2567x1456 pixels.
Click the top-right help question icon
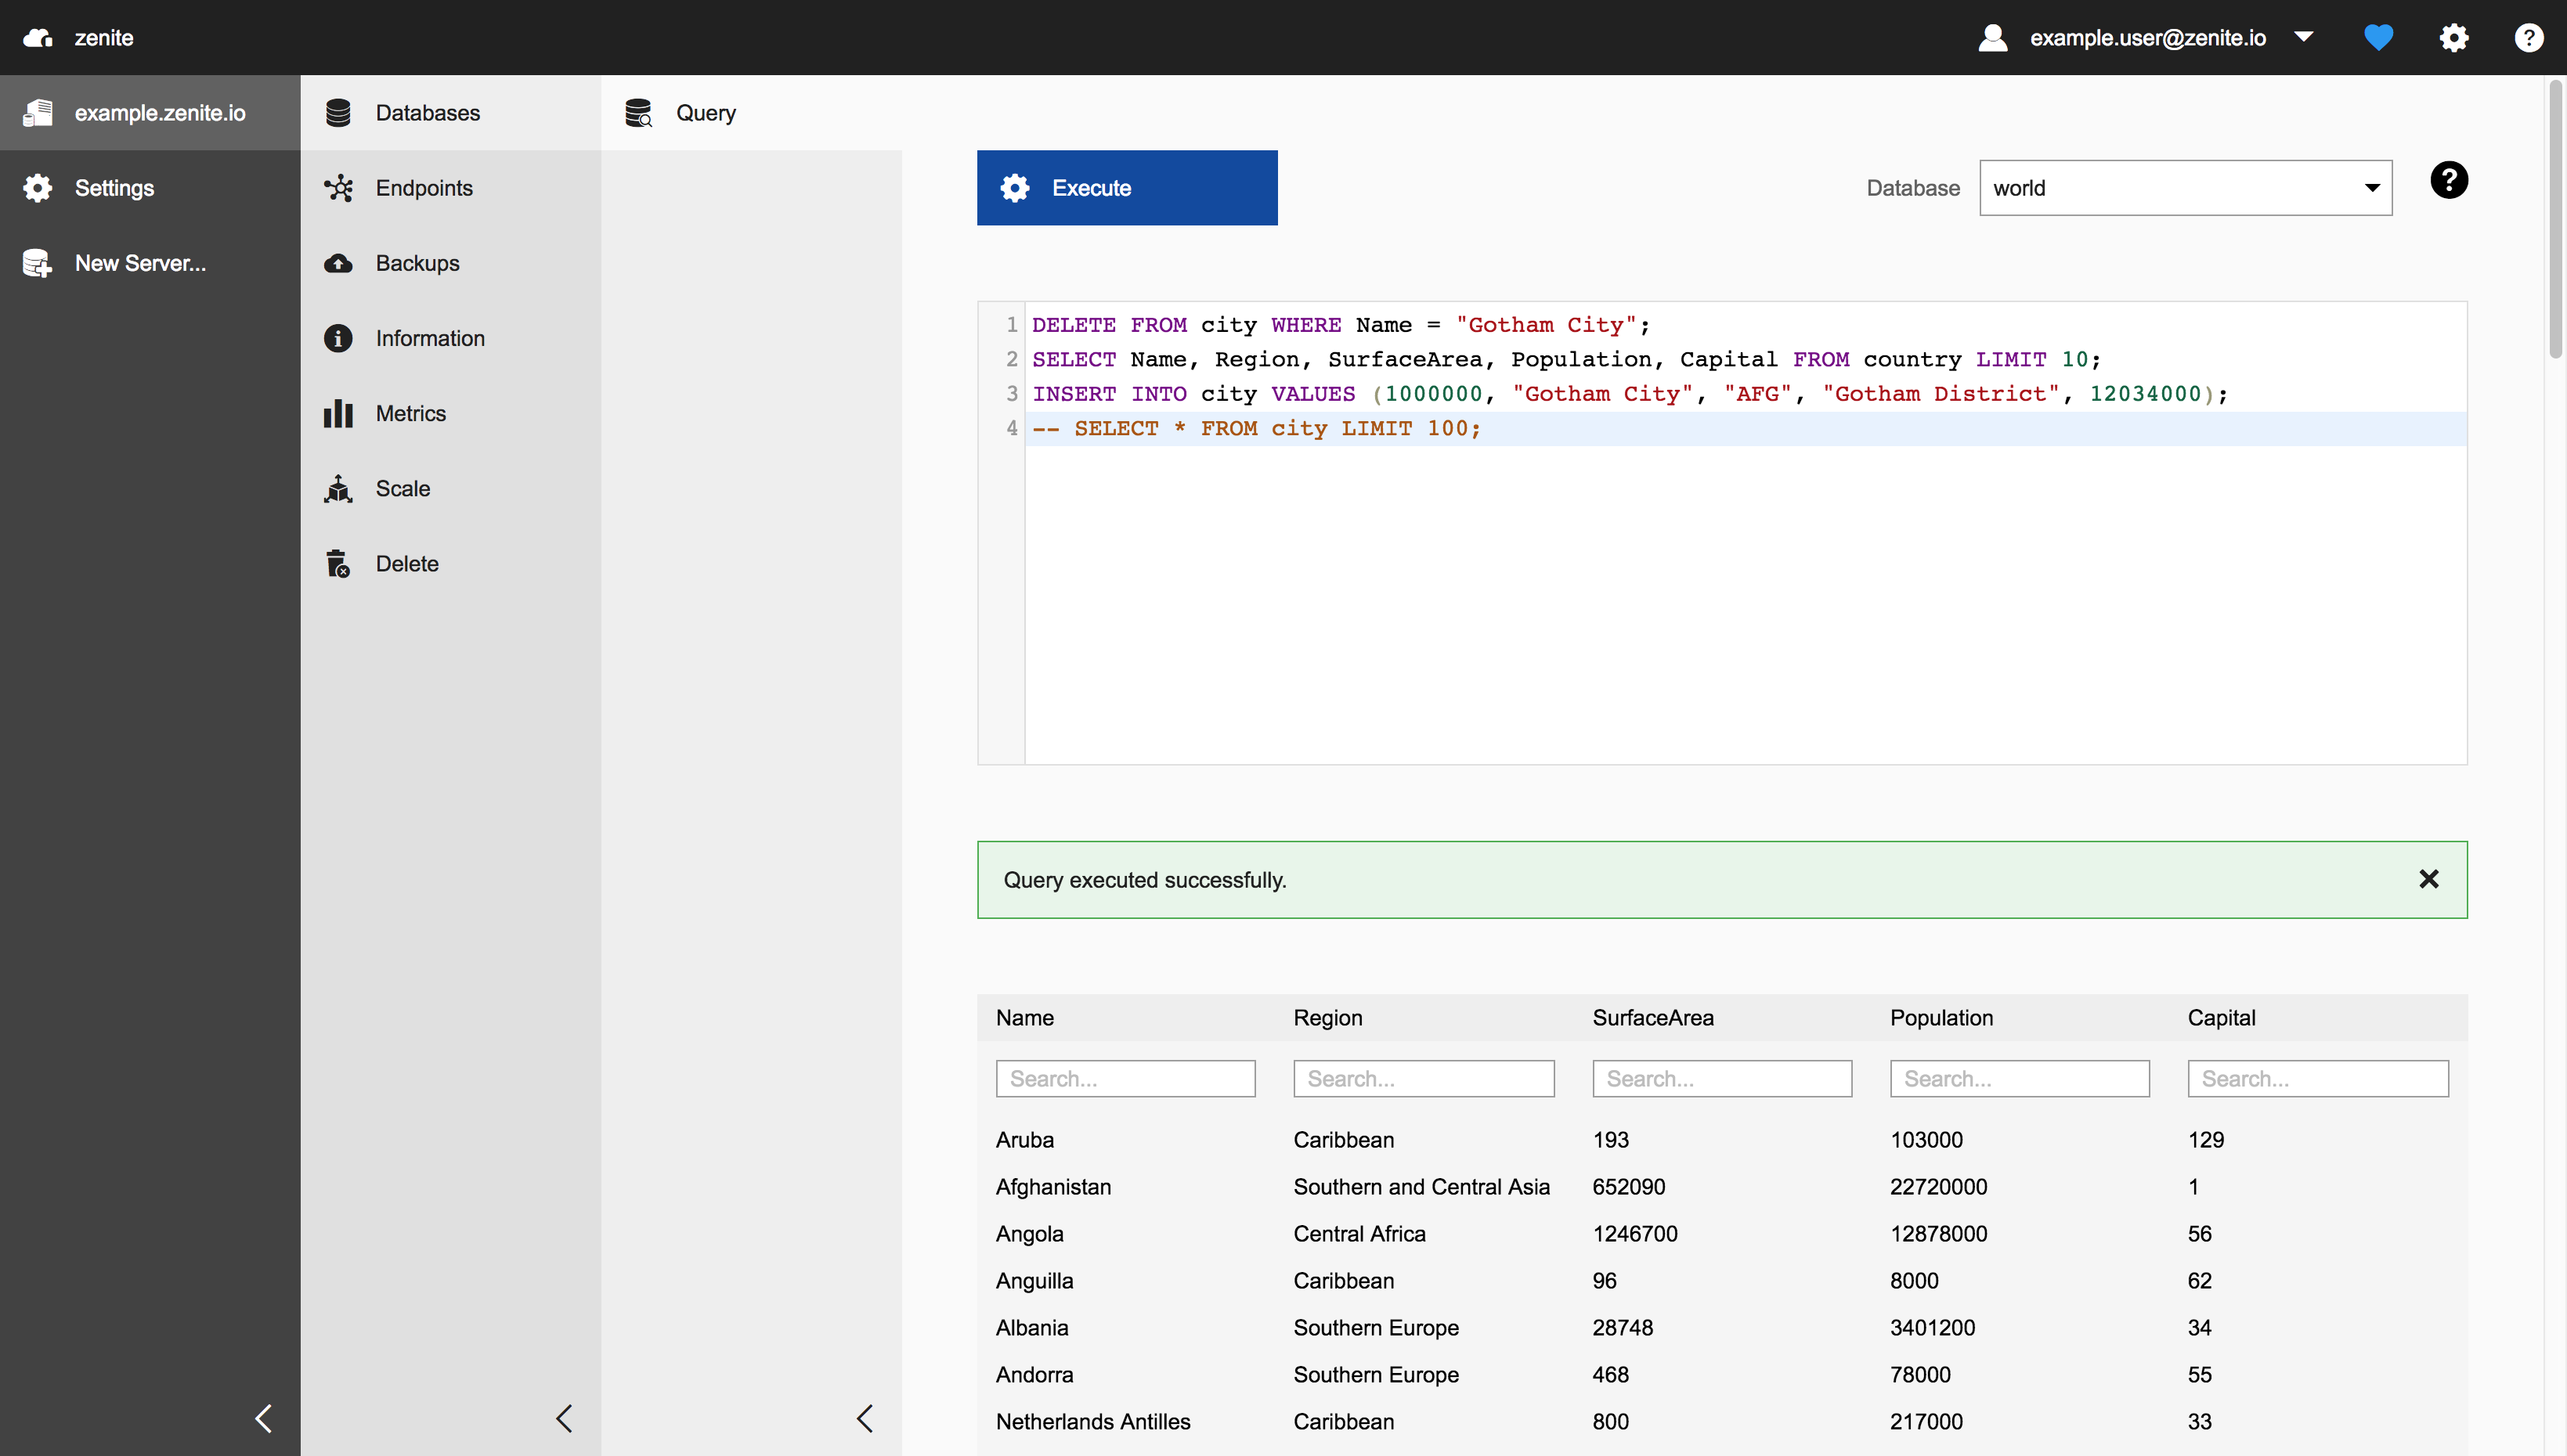point(2528,38)
